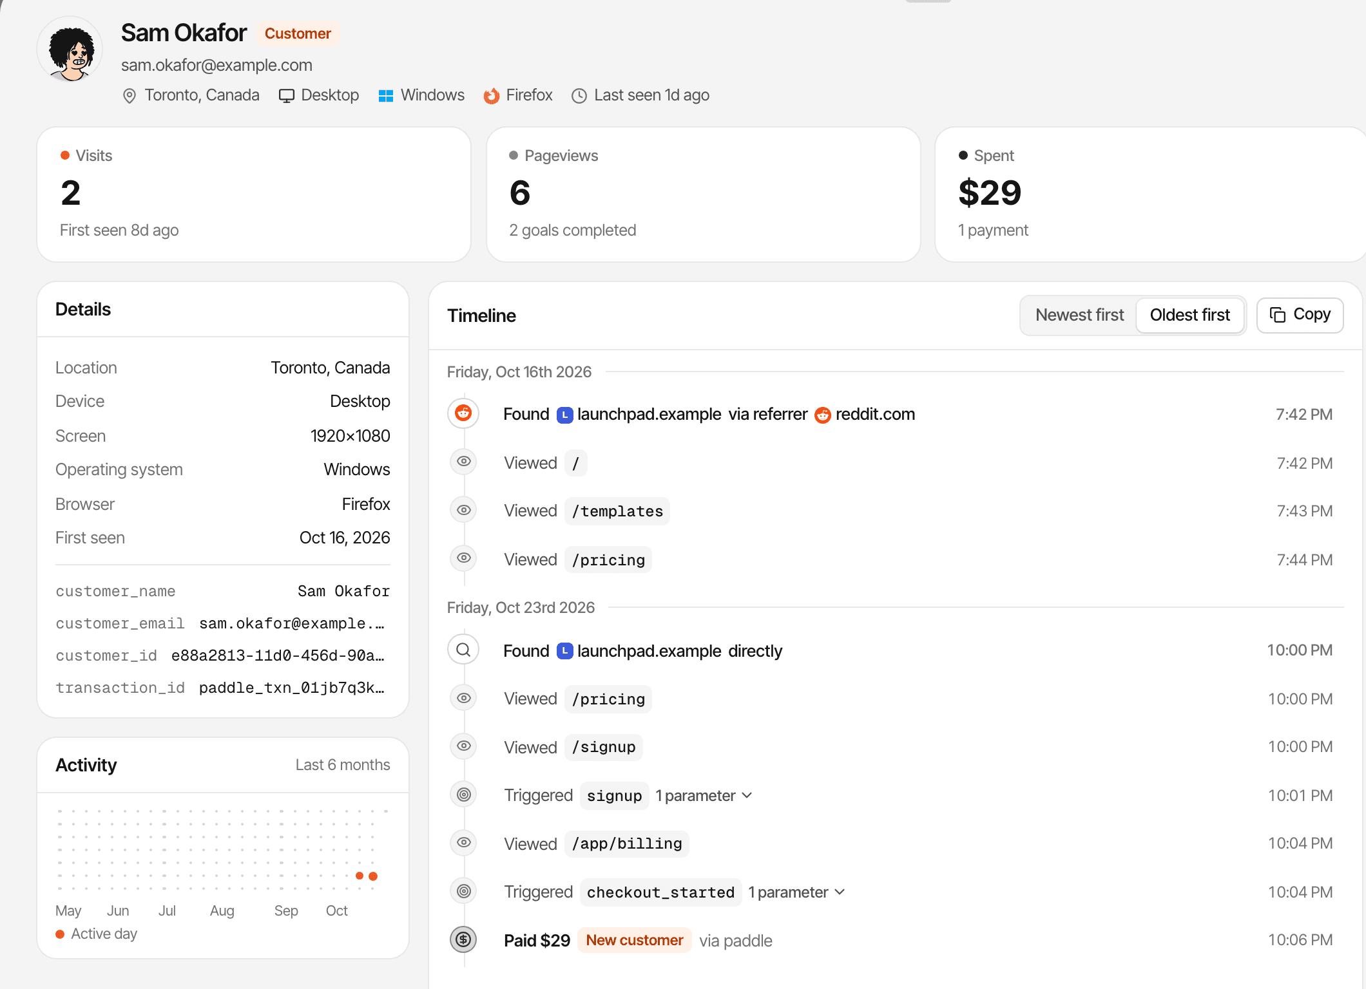Click the clock icon beside Last seen

(x=579, y=96)
